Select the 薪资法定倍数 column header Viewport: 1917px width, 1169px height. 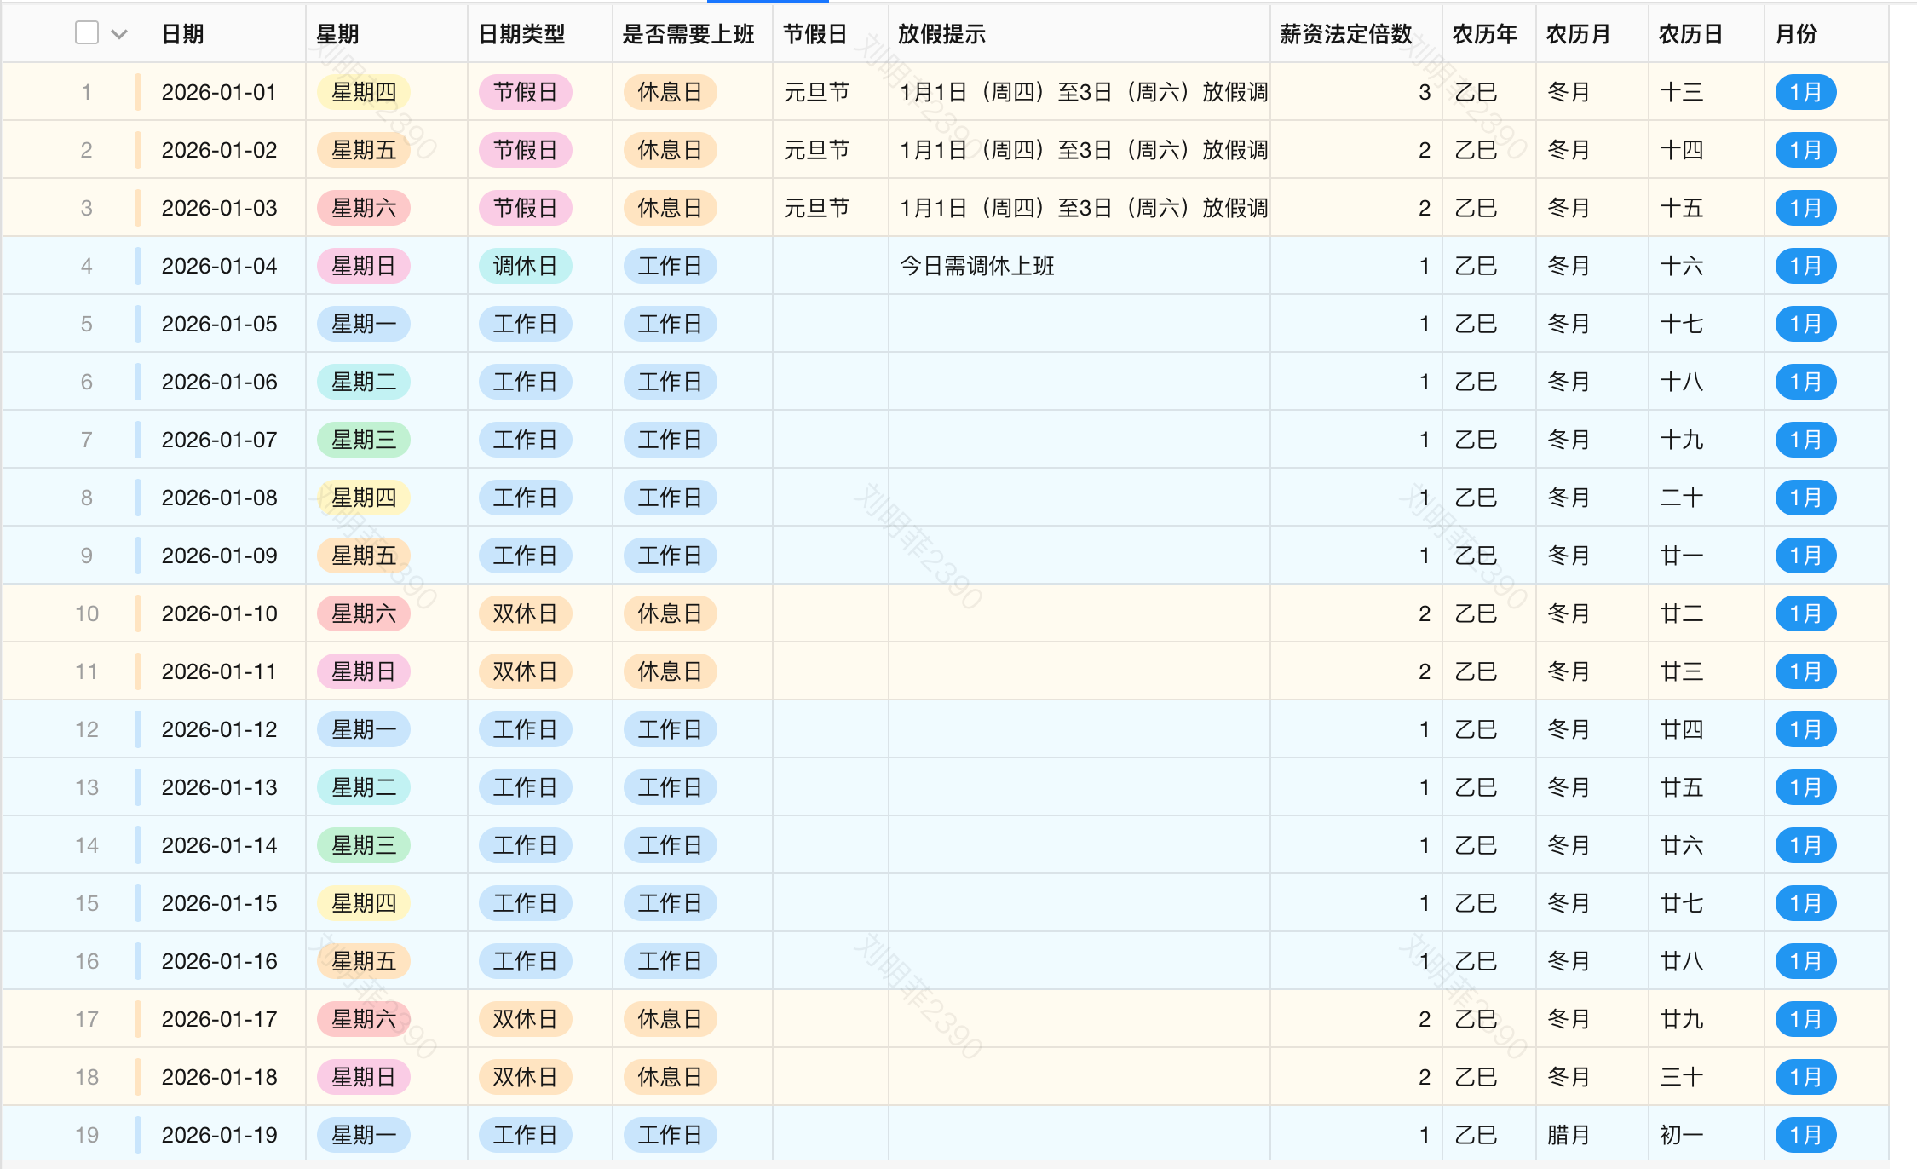point(1346,34)
